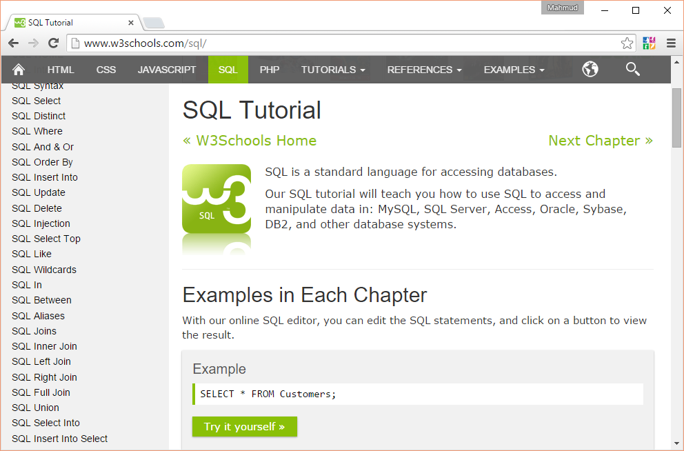Open SQL Inner Join in sidebar

(x=45, y=346)
